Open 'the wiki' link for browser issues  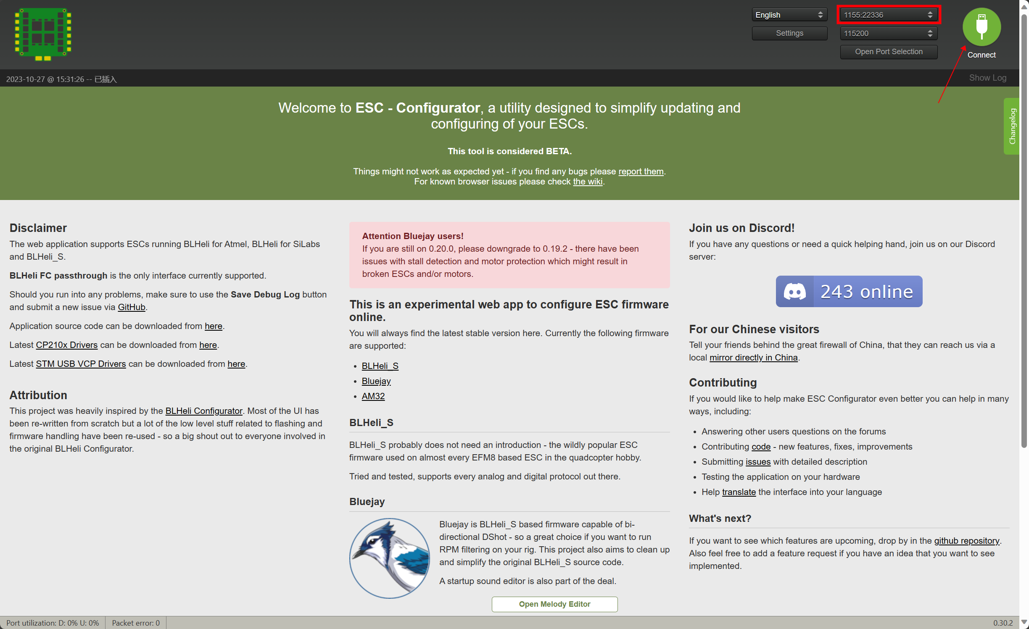[587, 182]
